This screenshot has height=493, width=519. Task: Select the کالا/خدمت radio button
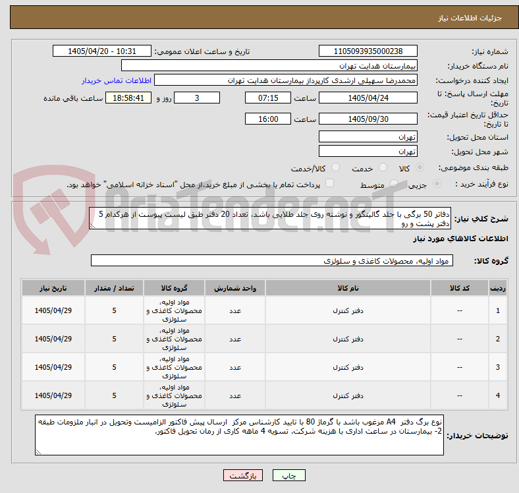pyautogui.click(x=336, y=167)
